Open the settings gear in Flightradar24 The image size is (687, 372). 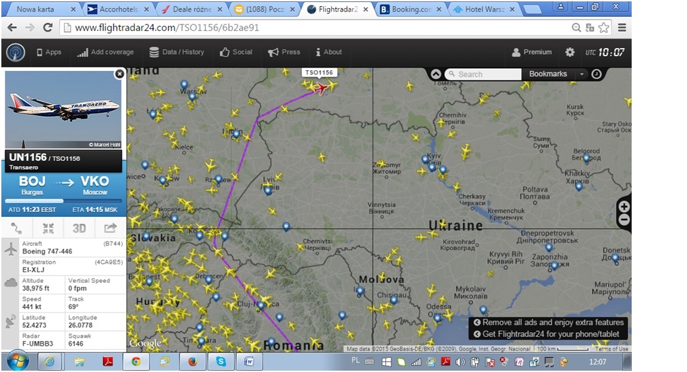point(570,52)
